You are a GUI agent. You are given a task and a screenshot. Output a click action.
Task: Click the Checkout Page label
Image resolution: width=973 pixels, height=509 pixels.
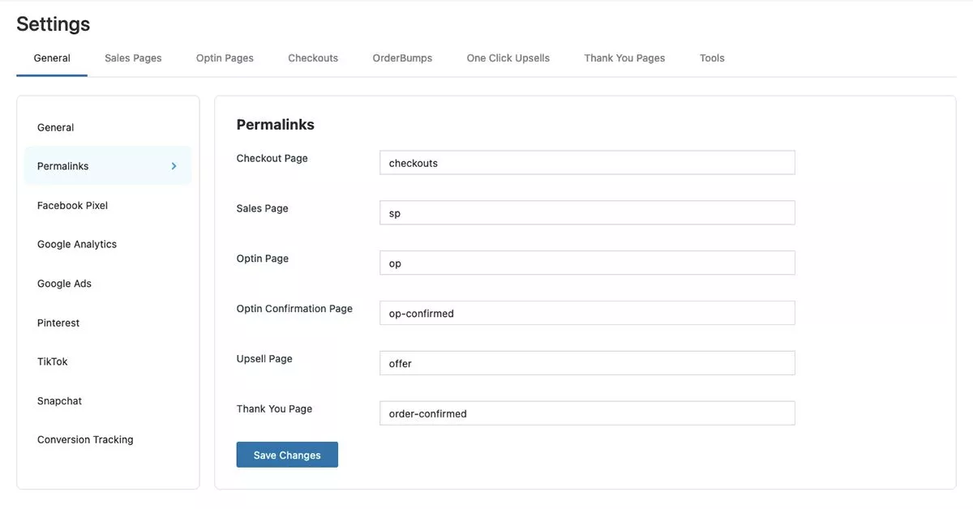(272, 158)
